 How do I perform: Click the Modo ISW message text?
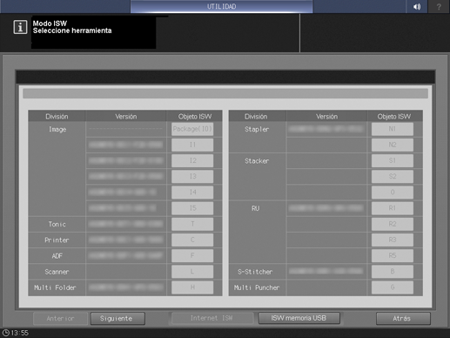pyautogui.click(x=50, y=24)
